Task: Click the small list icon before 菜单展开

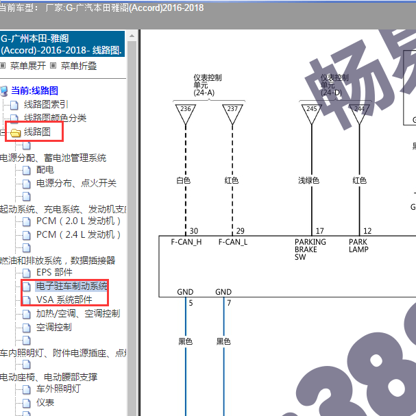Action: (x=3, y=66)
